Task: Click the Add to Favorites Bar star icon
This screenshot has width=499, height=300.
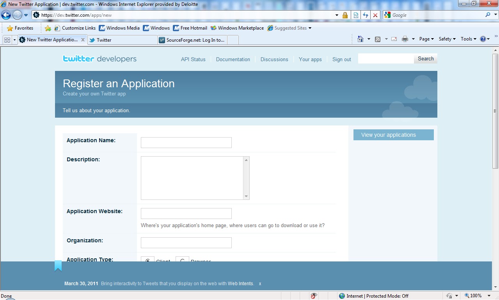Action: click(48, 28)
